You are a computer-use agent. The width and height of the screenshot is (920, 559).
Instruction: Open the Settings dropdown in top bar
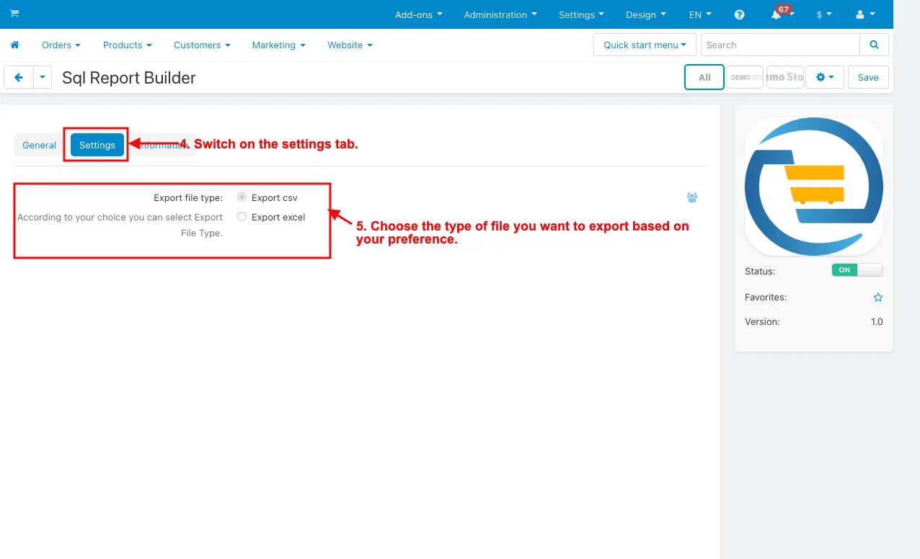[582, 14]
